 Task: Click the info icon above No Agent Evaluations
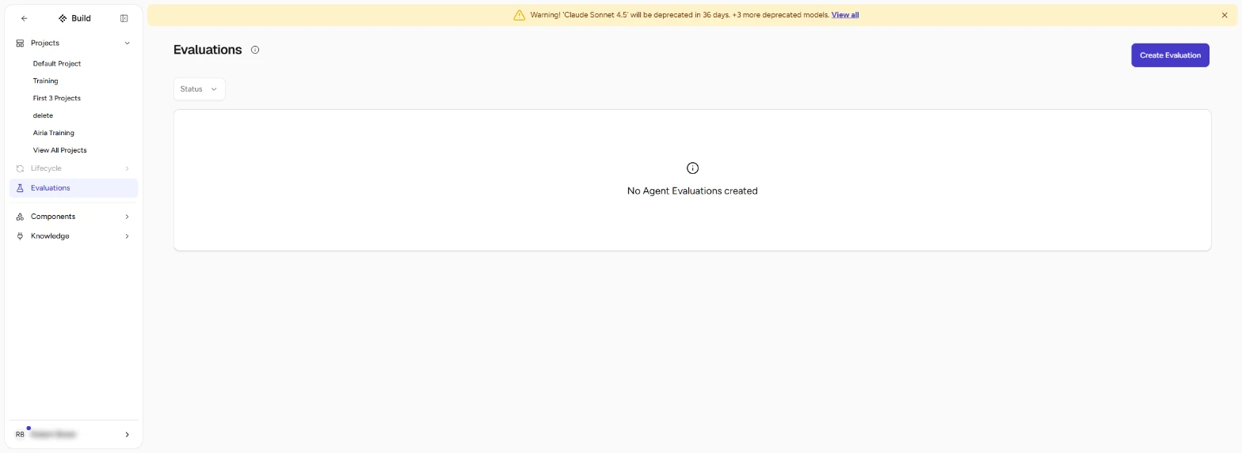(x=692, y=168)
